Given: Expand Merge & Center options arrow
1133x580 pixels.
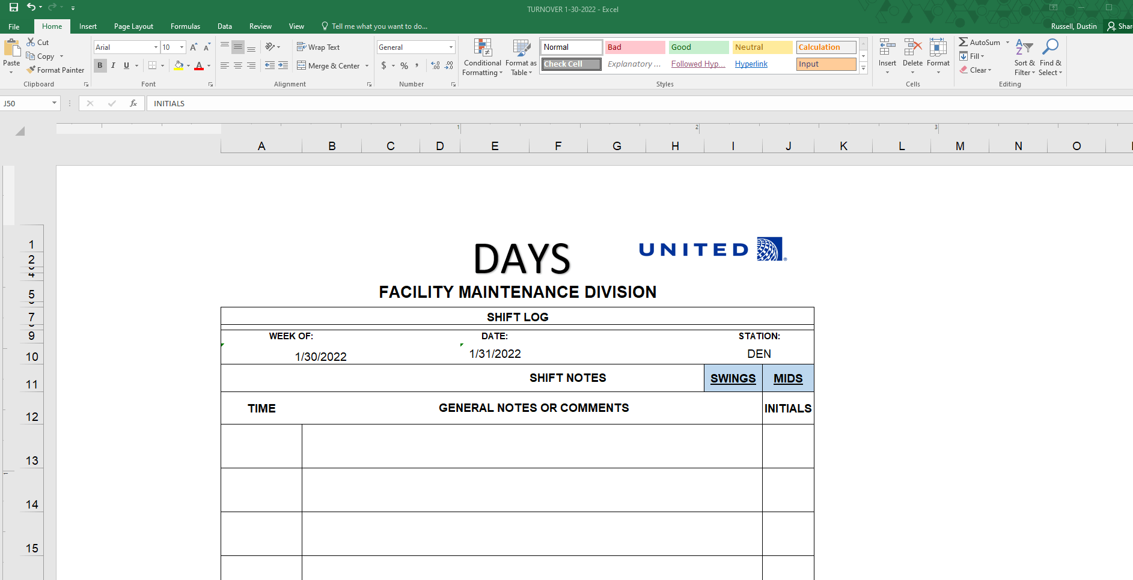Looking at the screenshot, I should 367,65.
